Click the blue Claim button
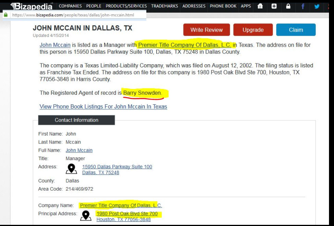 (x=296, y=30)
